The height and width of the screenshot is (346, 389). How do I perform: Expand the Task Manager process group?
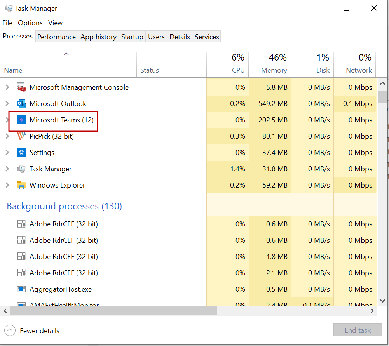[x=7, y=169]
